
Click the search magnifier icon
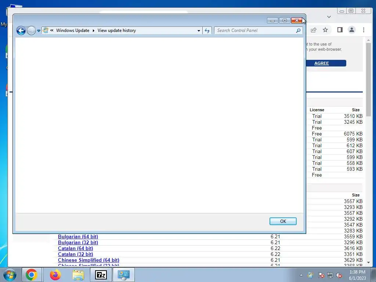point(298,30)
